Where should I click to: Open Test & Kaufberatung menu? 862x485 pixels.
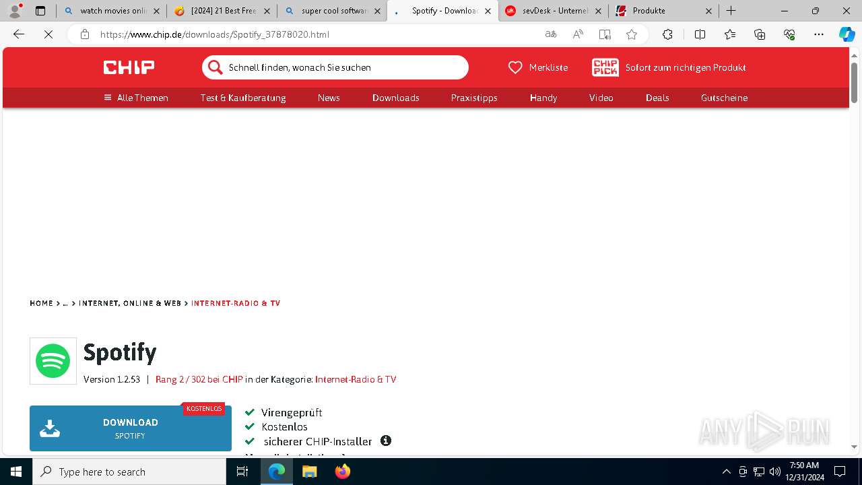coord(243,98)
